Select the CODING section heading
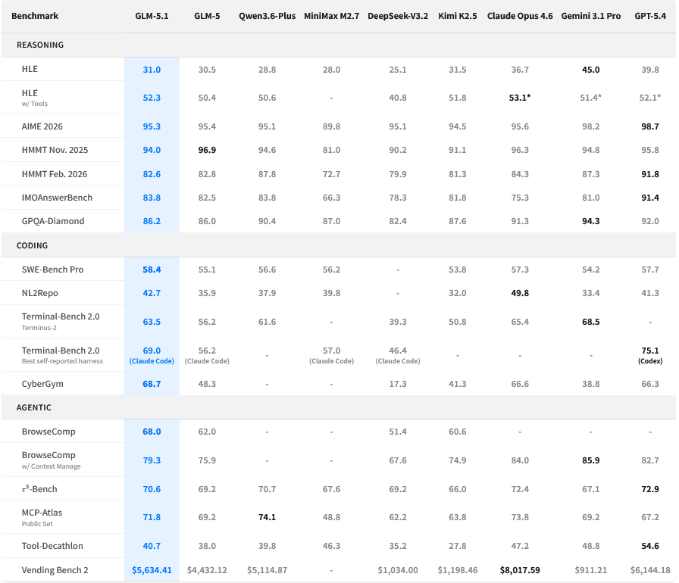 pyautogui.click(x=32, y=245)
